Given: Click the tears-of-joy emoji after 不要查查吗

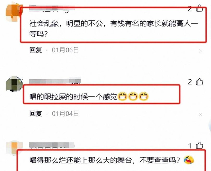Looking at the screenshot, I should 189,160.
